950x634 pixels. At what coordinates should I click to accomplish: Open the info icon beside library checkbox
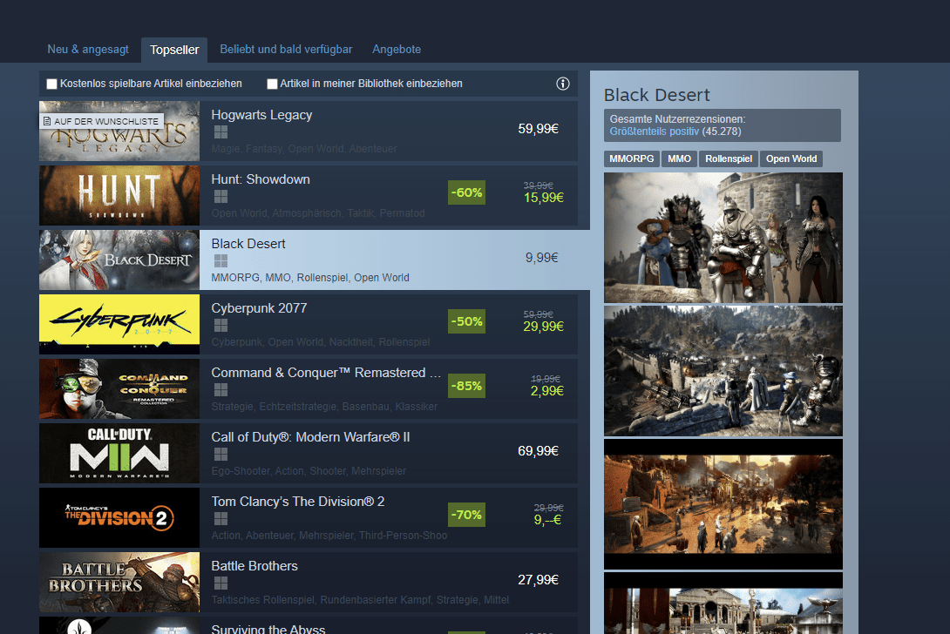pyautogui.click(x=562, y=84)
